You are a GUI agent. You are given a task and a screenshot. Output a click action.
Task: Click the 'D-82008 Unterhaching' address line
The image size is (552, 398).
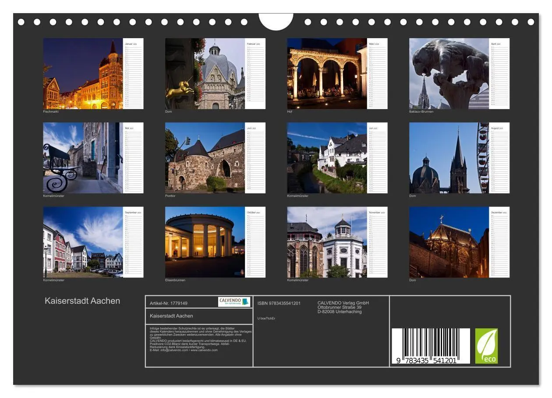point(340,312)
